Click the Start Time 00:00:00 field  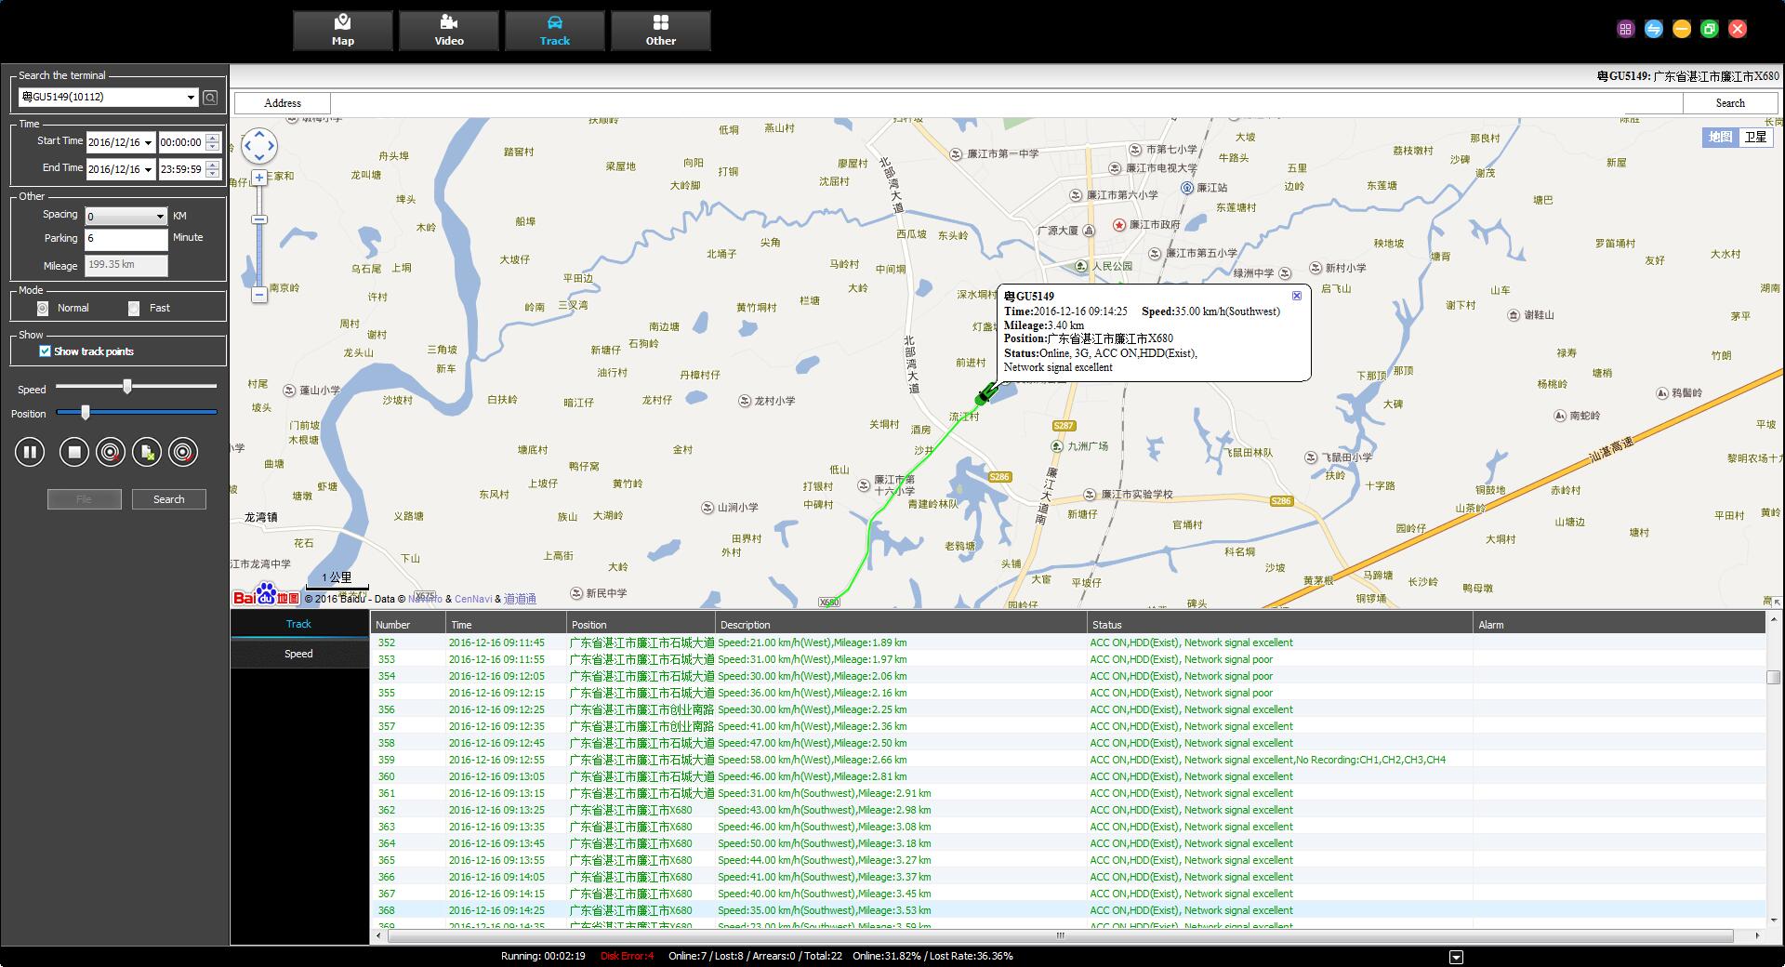(x=182, y=143)
